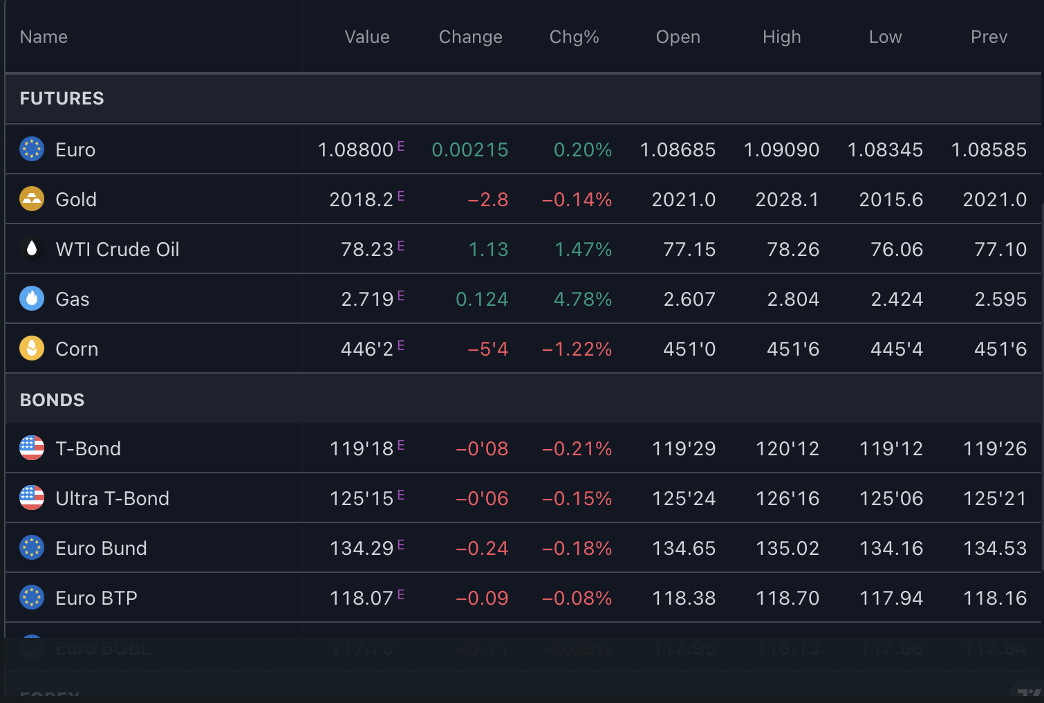The image size is (1044, 703).
Task: Click the Gold bars icon
Action: click(x=32, y=199)
